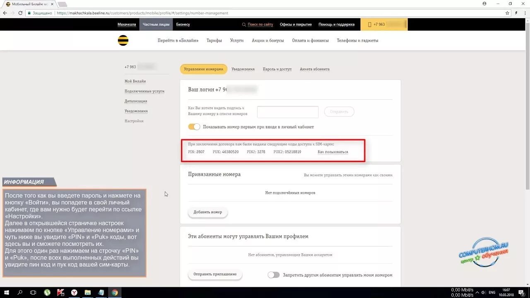This screenshot has width=530, height=298.
Task: Open 'Подключенные услуги' sidebar link
Action: (145, 91)
